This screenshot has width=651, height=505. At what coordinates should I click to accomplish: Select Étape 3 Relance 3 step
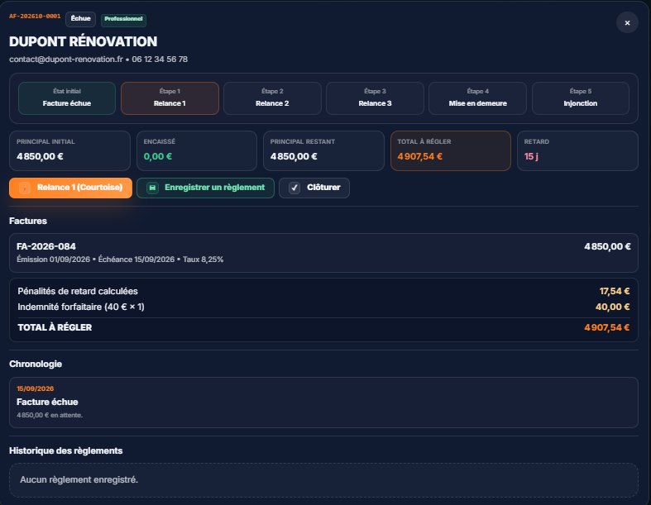375,98
